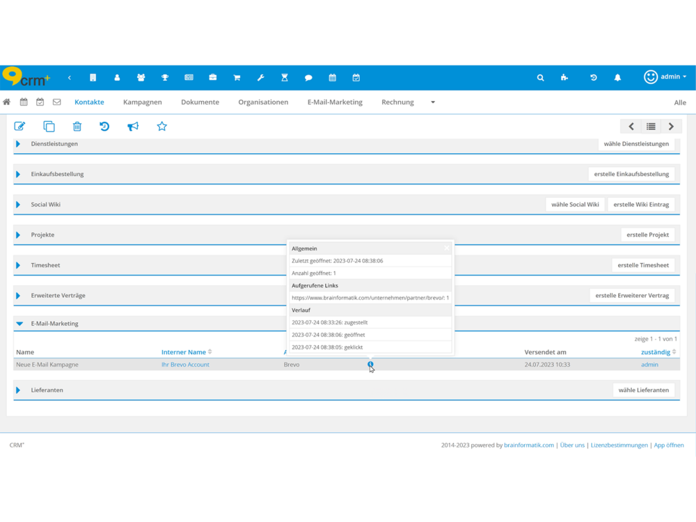Viewport: 696px width, 522px height.
Task: Click the blue info icon in Brevo row
Action: tap(370, 364)
